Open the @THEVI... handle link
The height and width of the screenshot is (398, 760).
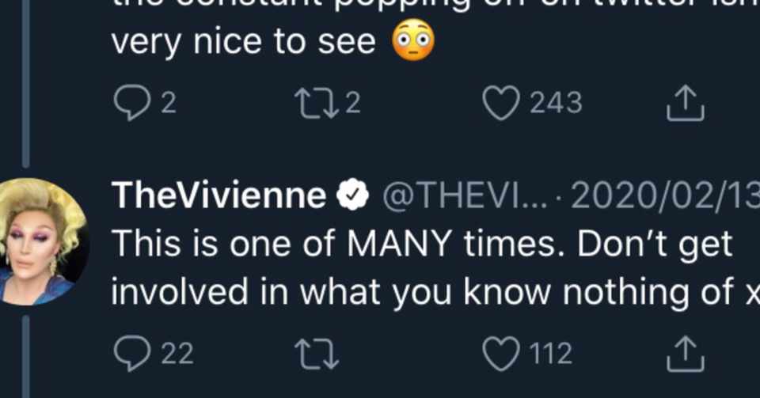tap(461, 196)
